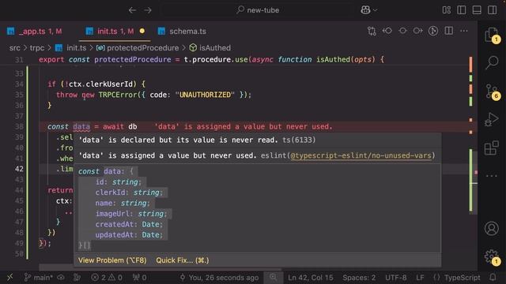The width and height of the screenshot is (506, 284).
Task: Toggle the primary side bar visibility
Action: (462, 10)
